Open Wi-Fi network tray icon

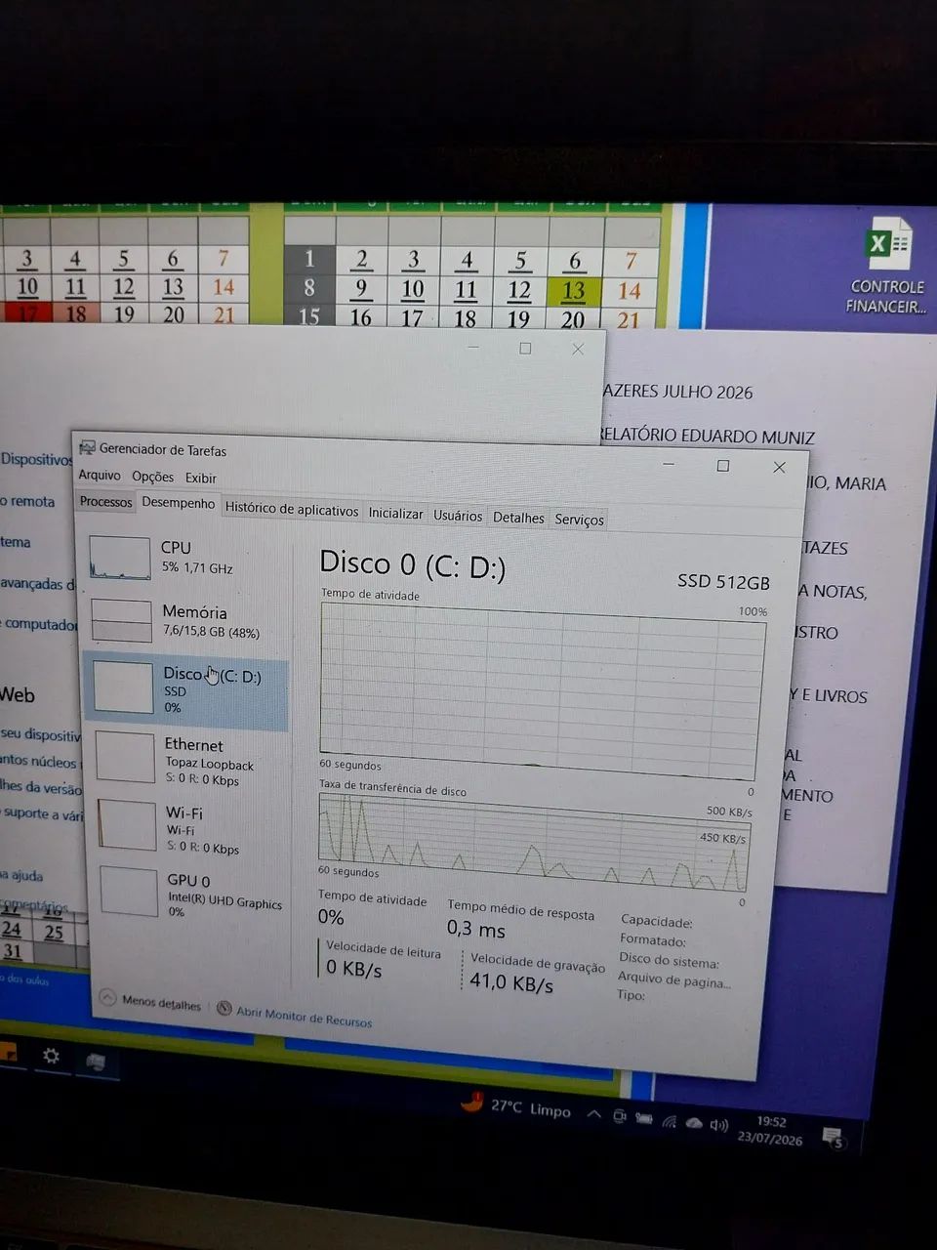click(669, 1122)
